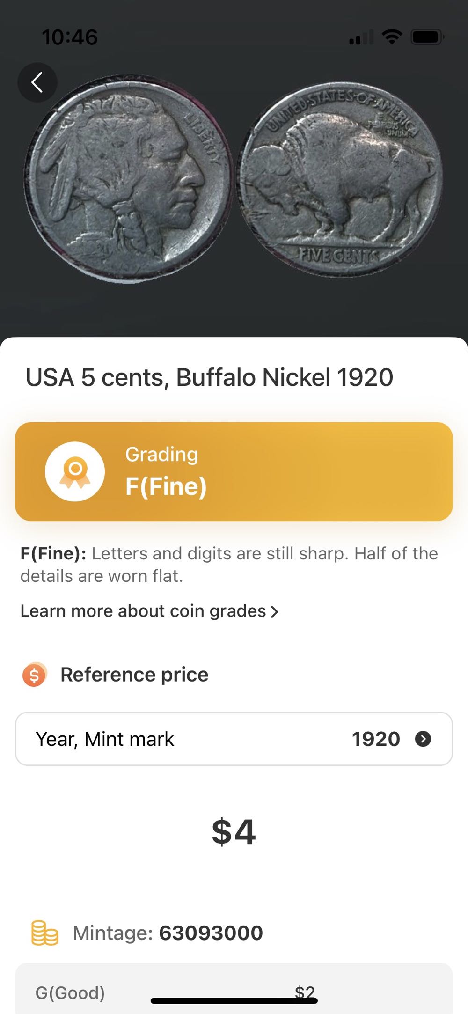Tap the back arrow button

tap(37, 82)
